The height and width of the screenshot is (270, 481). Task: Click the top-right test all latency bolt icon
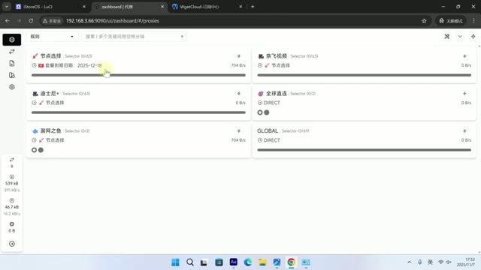pos(473,37)
